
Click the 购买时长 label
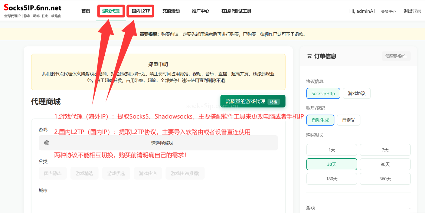click(315, 135)
